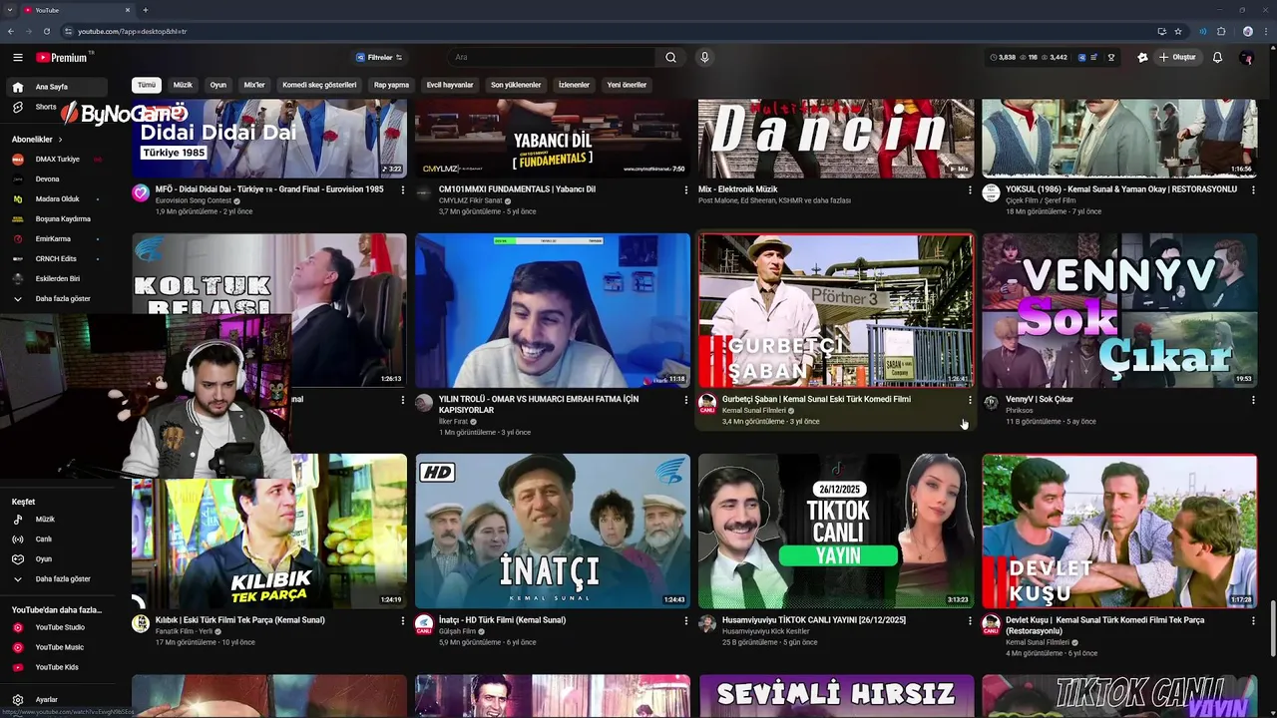This screenshot has height=718, width=1277.
Task: Open Müzik under Keşfet
Action: (45, 520)
